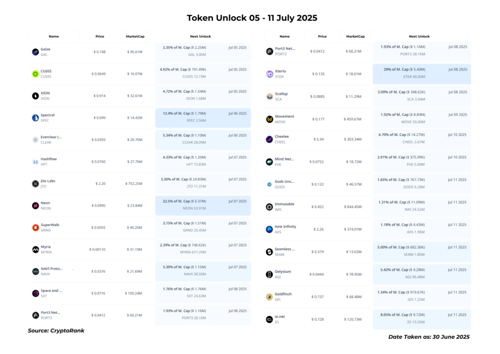Click the Cheelee 4.70% unlock cell
Image resolution: width=500 pixels, height=354 pixels.
tap(421, 139)
